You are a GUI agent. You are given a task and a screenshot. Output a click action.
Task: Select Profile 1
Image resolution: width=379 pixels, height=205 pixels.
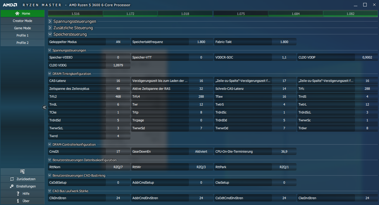pos(22,35)
